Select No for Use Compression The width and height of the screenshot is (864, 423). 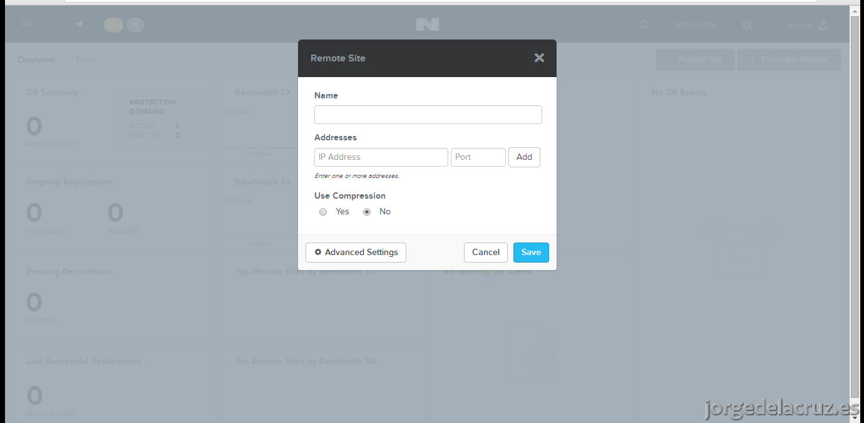coord(367,212)
